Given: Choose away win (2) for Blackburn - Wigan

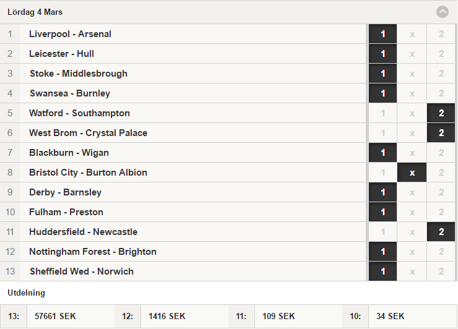Looking at the screenshot, I should (x=441, y=153).
